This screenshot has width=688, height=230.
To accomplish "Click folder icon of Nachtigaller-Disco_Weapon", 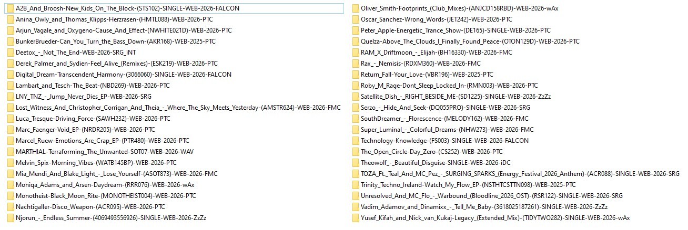I will pos(11,207).
